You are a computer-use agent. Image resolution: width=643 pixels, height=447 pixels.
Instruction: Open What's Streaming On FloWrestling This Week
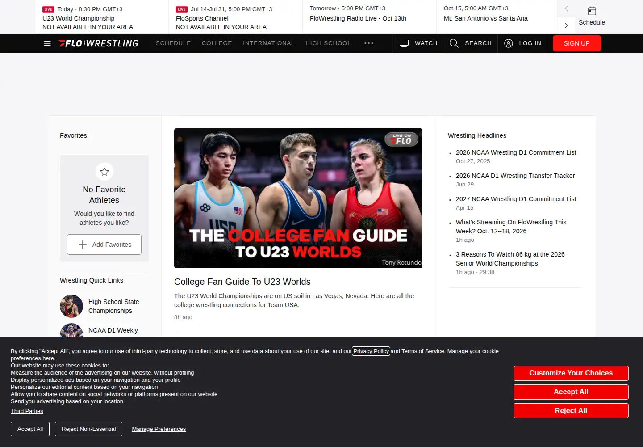point(511,227)
